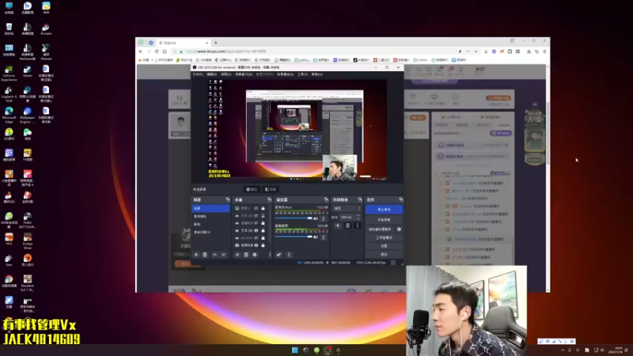The width and height of the screenshot is (633, 356).
Task: Remove selected scene with the trash icon in Scenes dock
Action: click(205, 255)
